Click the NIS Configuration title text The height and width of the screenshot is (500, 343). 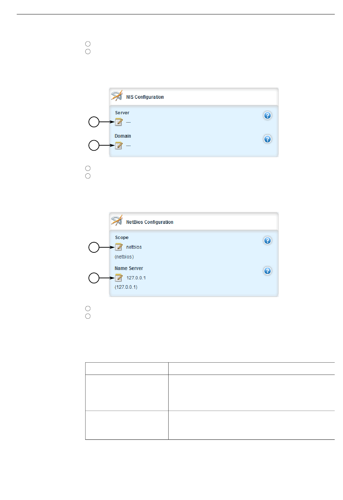coord(145,97)
